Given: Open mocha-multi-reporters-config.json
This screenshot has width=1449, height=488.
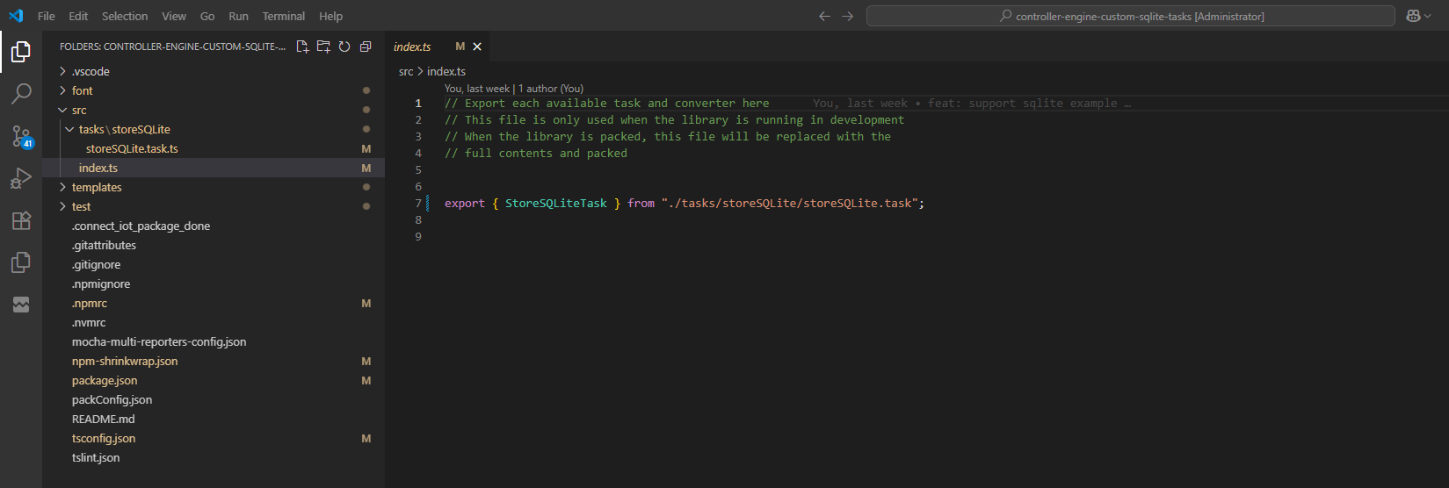Looking at the screenshot, I should tap(214, 341).
